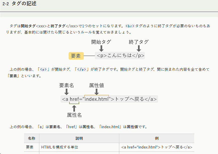Click the bold "属性名" in the explanation sentence

tap(88, 127)
